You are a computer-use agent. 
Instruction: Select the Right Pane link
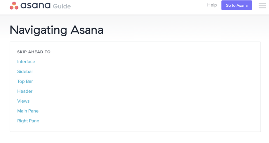[x=28, y=121]
